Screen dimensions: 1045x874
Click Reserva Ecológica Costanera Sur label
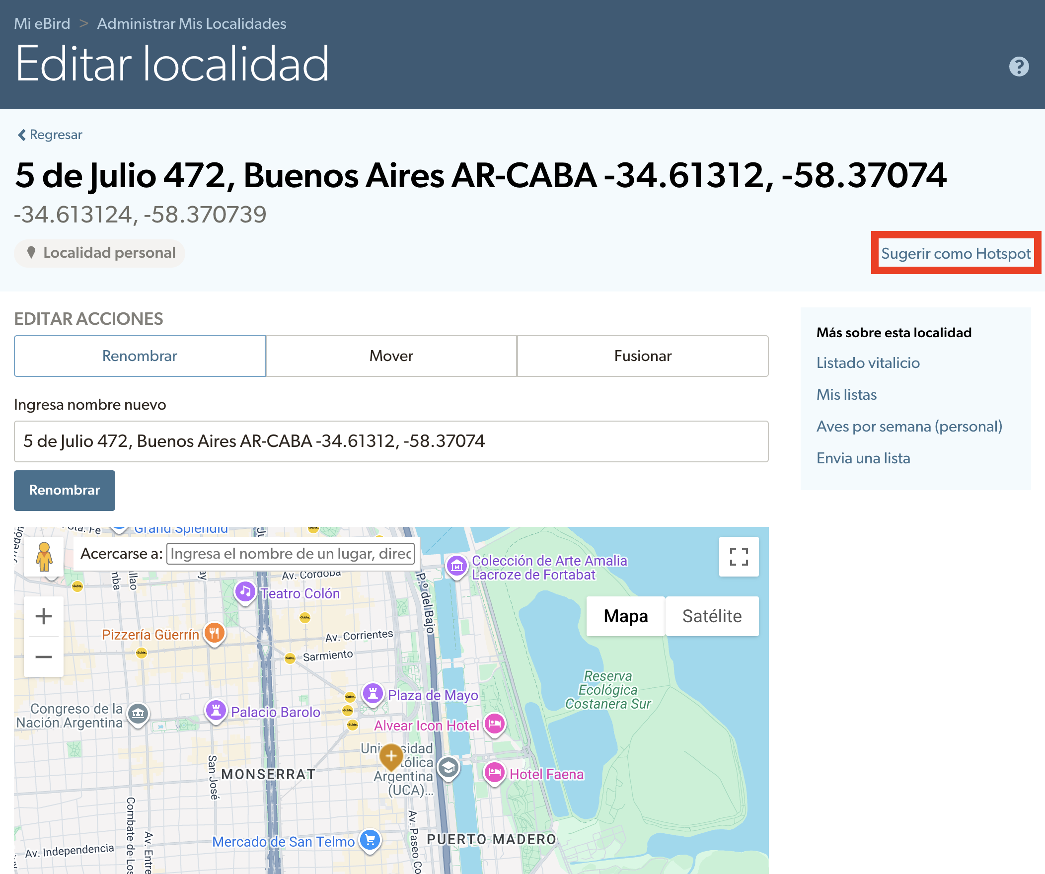607,689
